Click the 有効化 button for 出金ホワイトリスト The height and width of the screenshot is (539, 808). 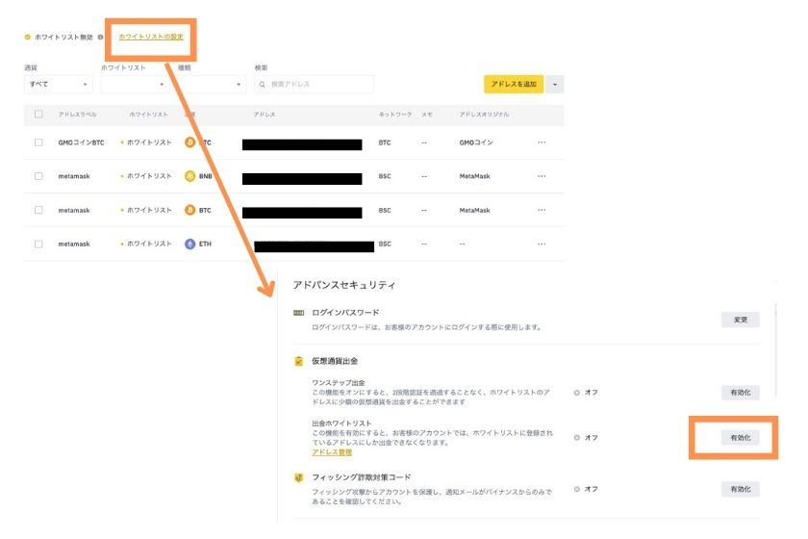click(741, 437)
